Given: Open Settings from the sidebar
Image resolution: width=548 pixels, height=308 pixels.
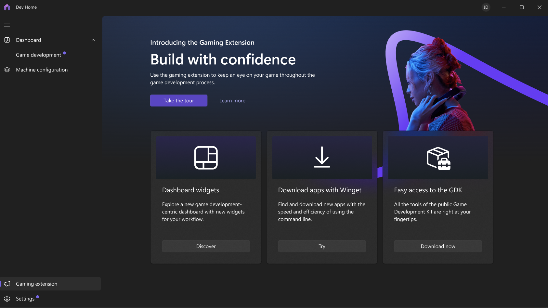Looking at the screenshot, I should [x=50, y=299].
